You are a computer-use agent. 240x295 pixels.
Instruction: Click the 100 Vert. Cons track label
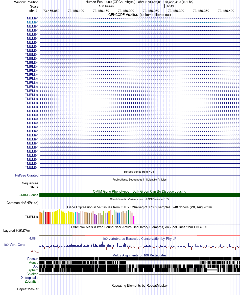(x=14, y=245)
